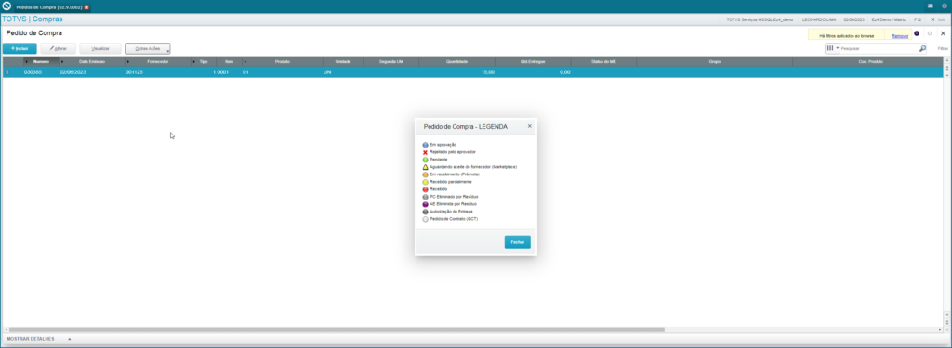Click the Remover filter link
Image resolution: width=952 pixels, height=348 pixels.
click(x=900, y=36)
